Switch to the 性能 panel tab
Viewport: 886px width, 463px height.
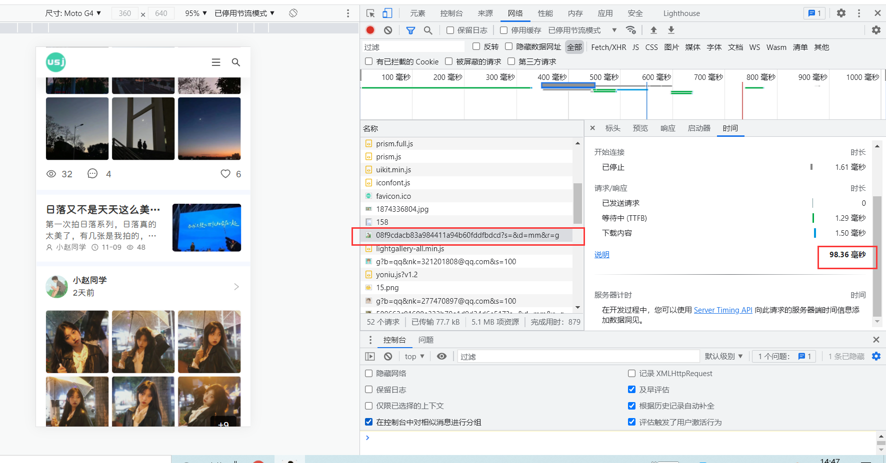pyautogui.click(x=545, y=13)
